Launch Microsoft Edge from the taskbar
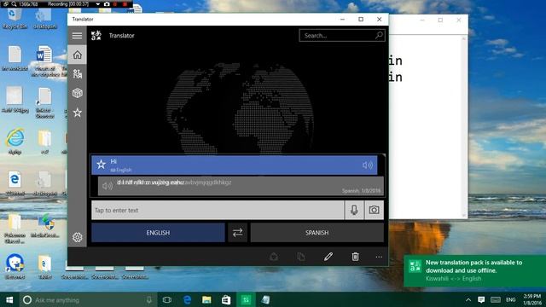546x307 pixels. (187, 299)
